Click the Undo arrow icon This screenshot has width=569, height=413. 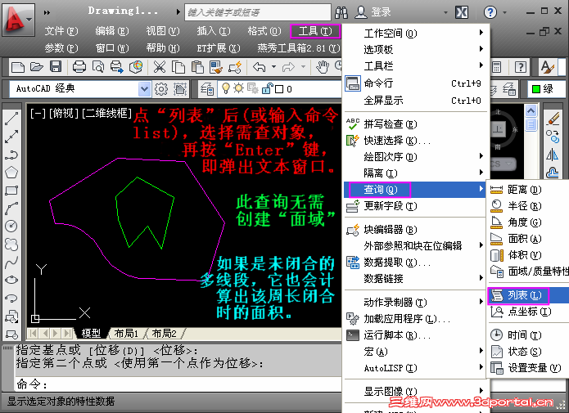point(259,67)
